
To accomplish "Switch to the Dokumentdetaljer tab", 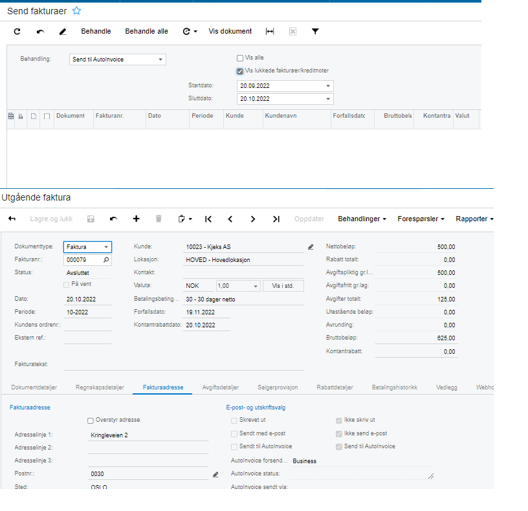I will pyautogui.click(x=34, y=387).
